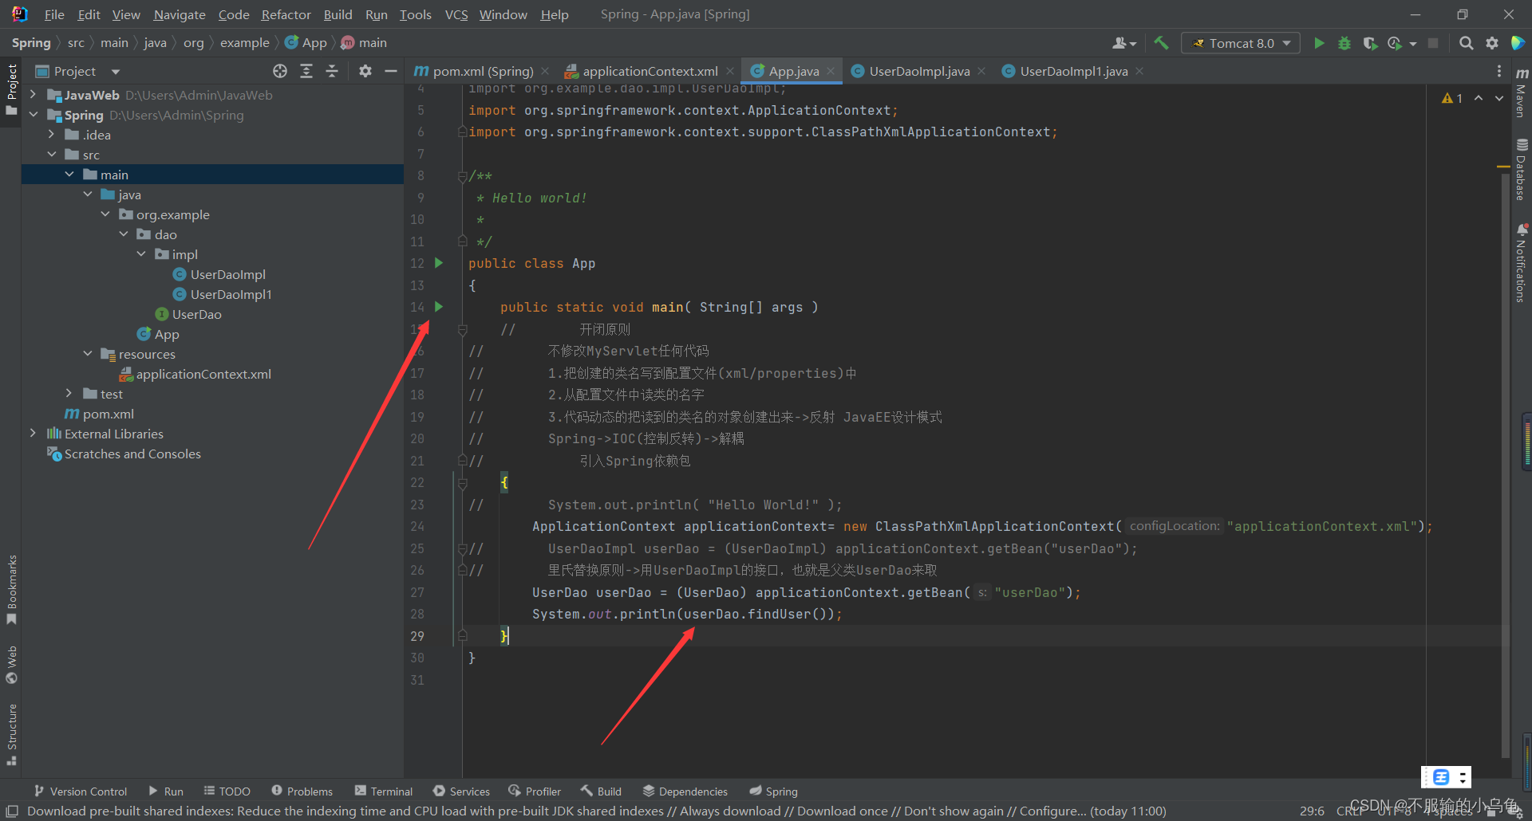Open Search Everywhere magnifier icon
Screen dimensions: 1532x821
point(1467,43)
